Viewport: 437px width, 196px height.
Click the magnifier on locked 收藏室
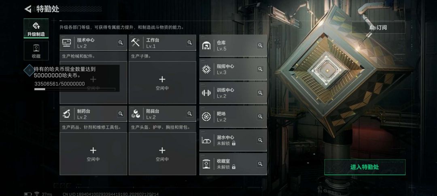click(260, 164)
